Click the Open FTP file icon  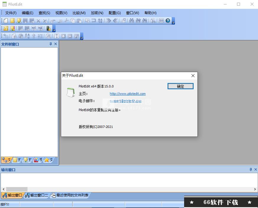(19, 21)
